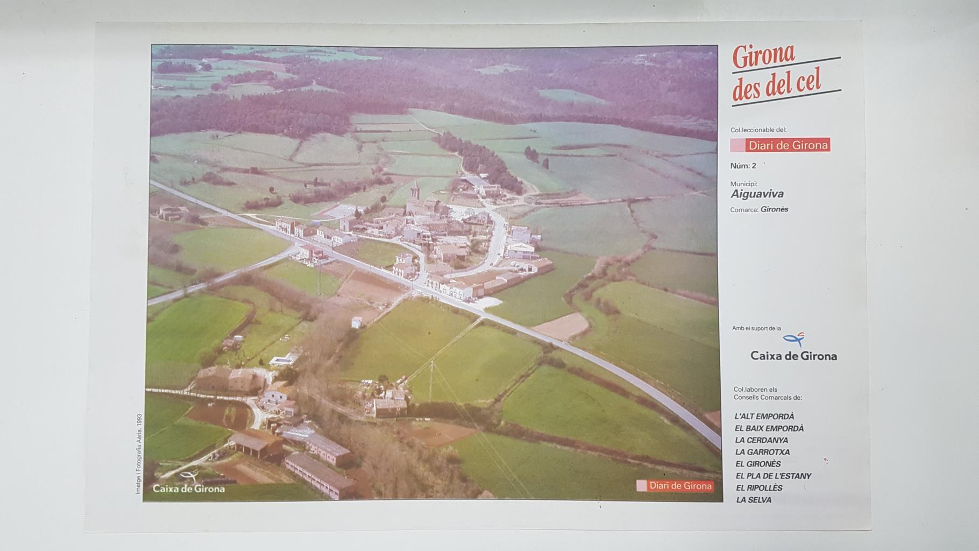Click 'EL RIPOLLÈS' in the list
This screenshot has height=551, width=979.
point(759,488)
